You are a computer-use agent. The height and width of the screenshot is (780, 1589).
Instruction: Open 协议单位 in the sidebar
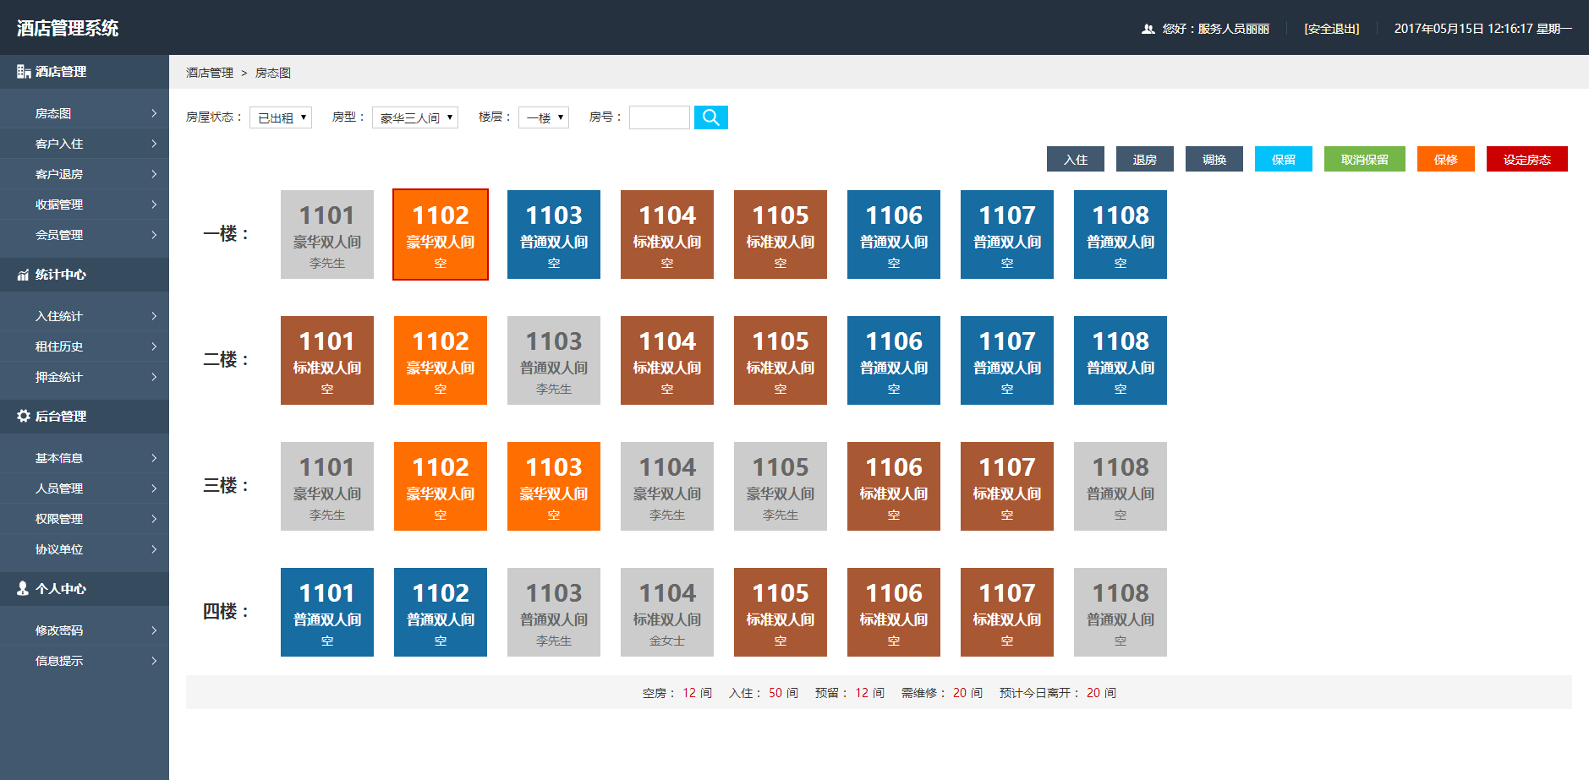[x=85, y=549]
